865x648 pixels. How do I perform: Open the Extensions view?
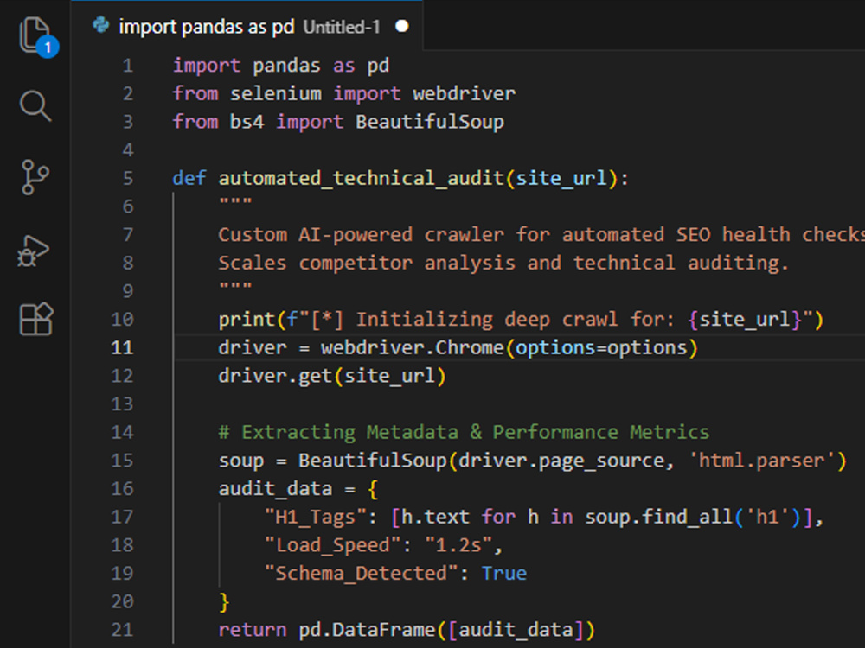[35, 319]
